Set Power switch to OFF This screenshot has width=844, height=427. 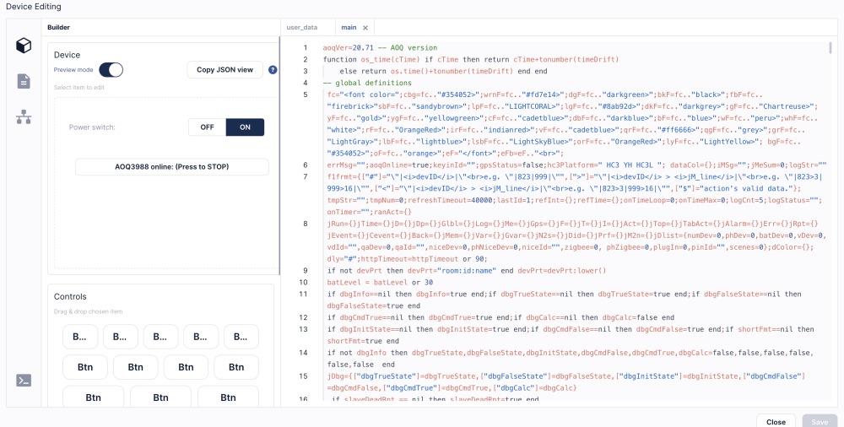tap(208, 127)
